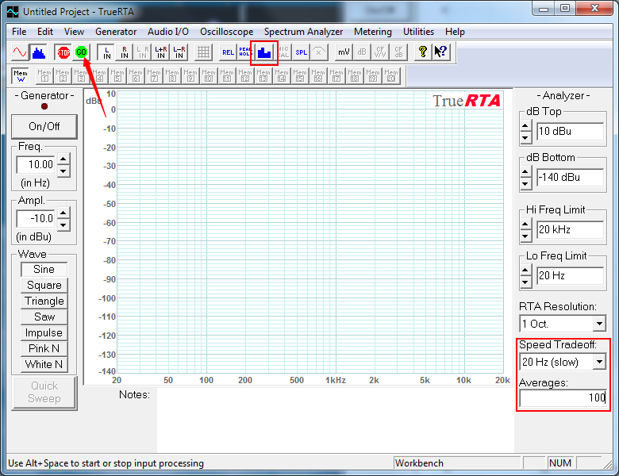Toggle the grid display icon
This screenshot has width=619, height=476.
(203, 52)
